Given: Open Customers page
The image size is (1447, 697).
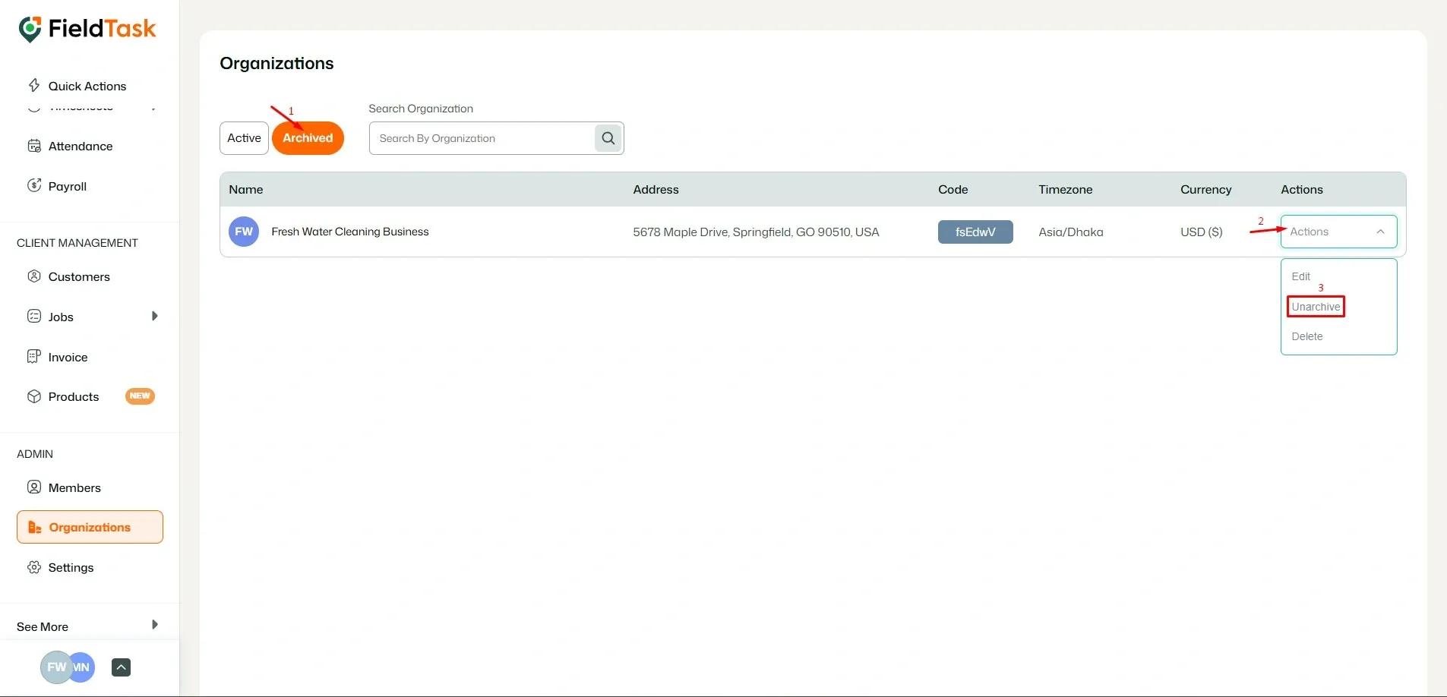Looking at the screenshot, I should coord(79,276).
